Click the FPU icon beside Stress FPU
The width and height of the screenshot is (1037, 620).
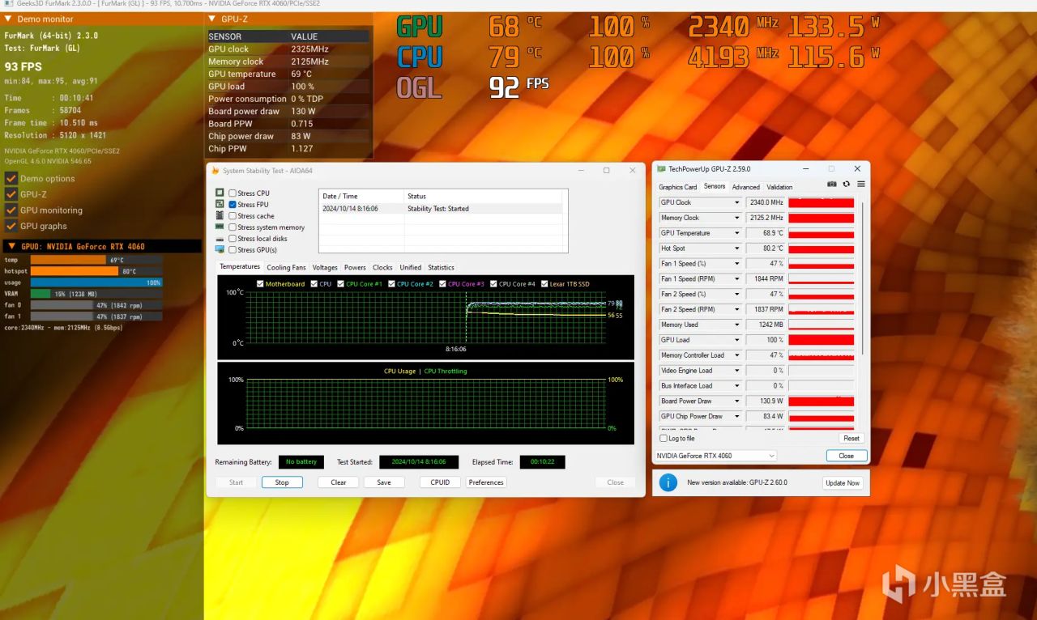click(220, 205)
